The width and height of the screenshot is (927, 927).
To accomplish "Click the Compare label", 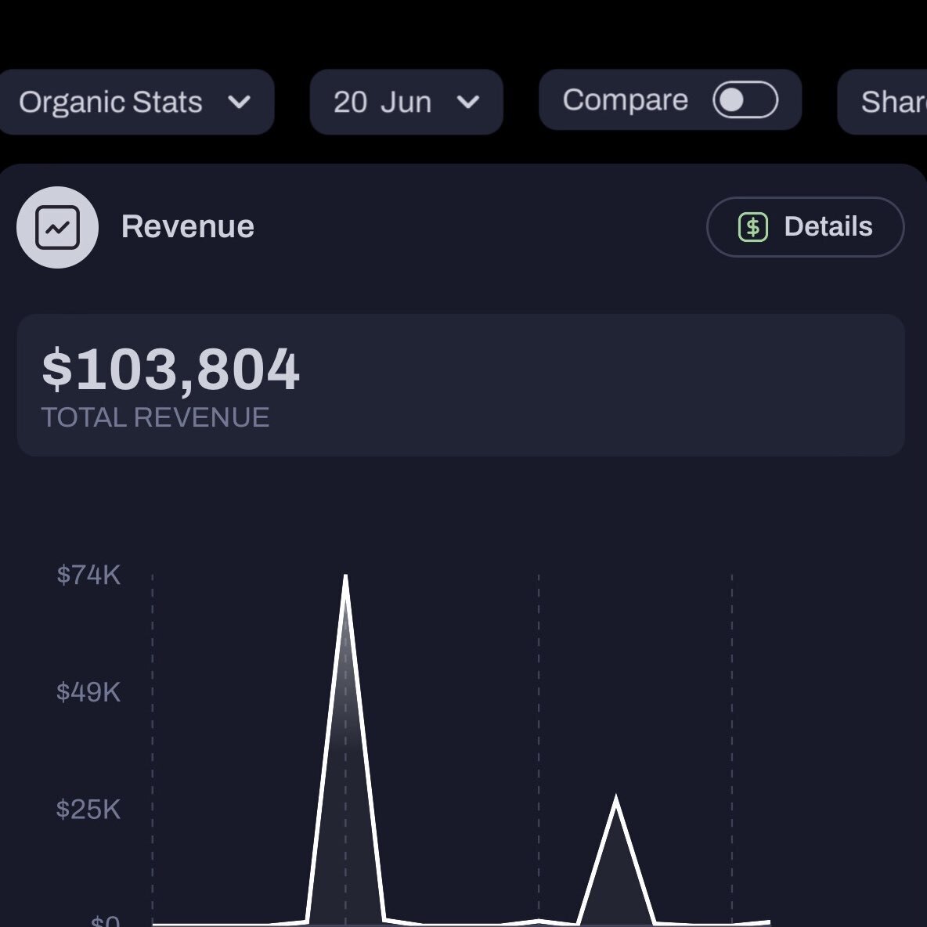I will tap(626, 100).
